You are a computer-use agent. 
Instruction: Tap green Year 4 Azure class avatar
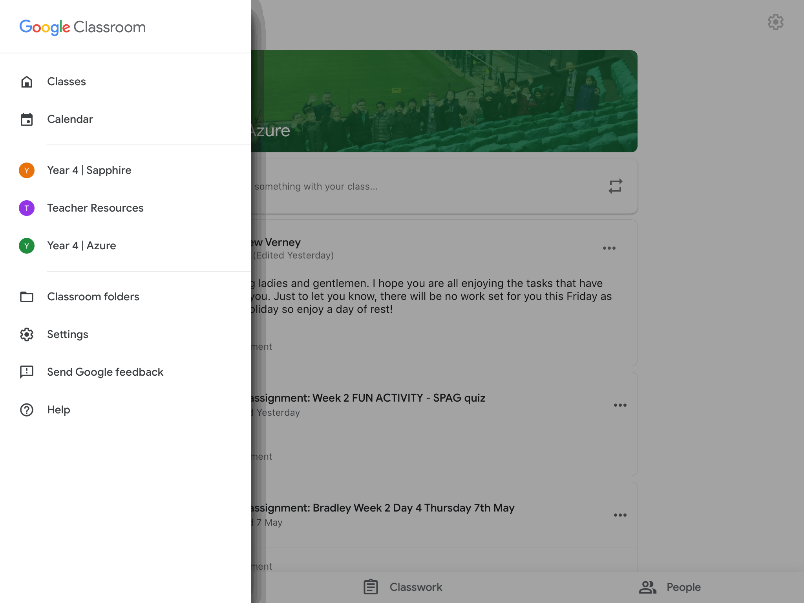[27, 246]
